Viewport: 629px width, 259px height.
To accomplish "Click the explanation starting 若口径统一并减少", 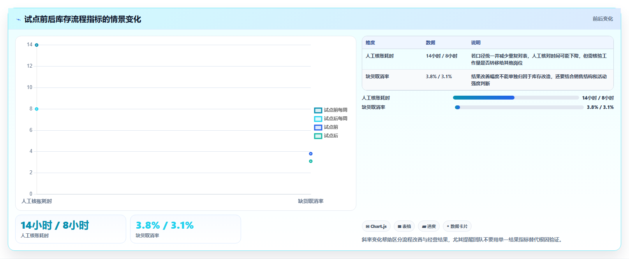I will (x=539, y=59).
